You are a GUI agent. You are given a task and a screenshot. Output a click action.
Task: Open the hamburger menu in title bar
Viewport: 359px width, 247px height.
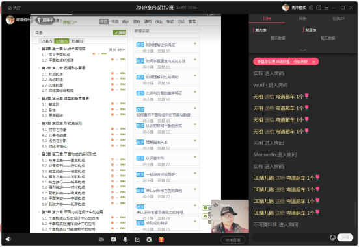point(326,8)
